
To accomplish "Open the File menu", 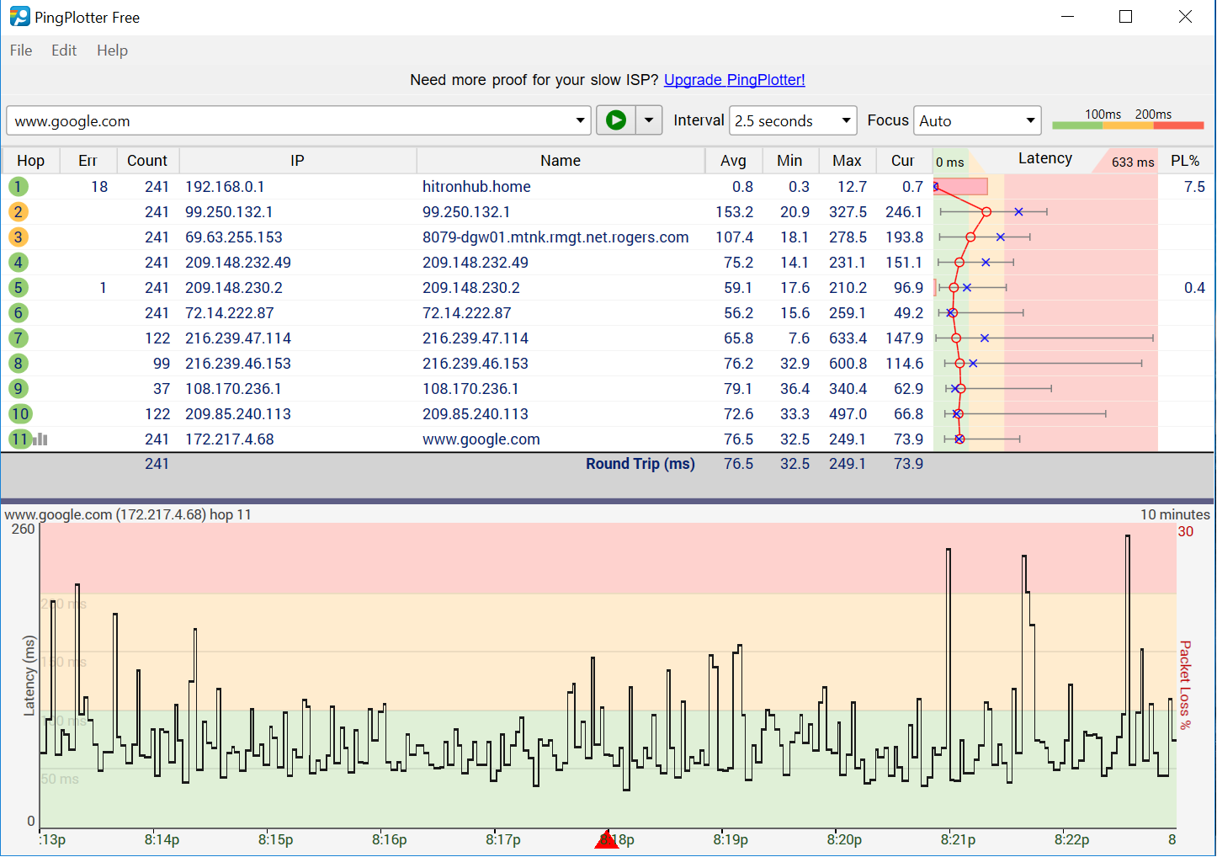I will point(21,51).
